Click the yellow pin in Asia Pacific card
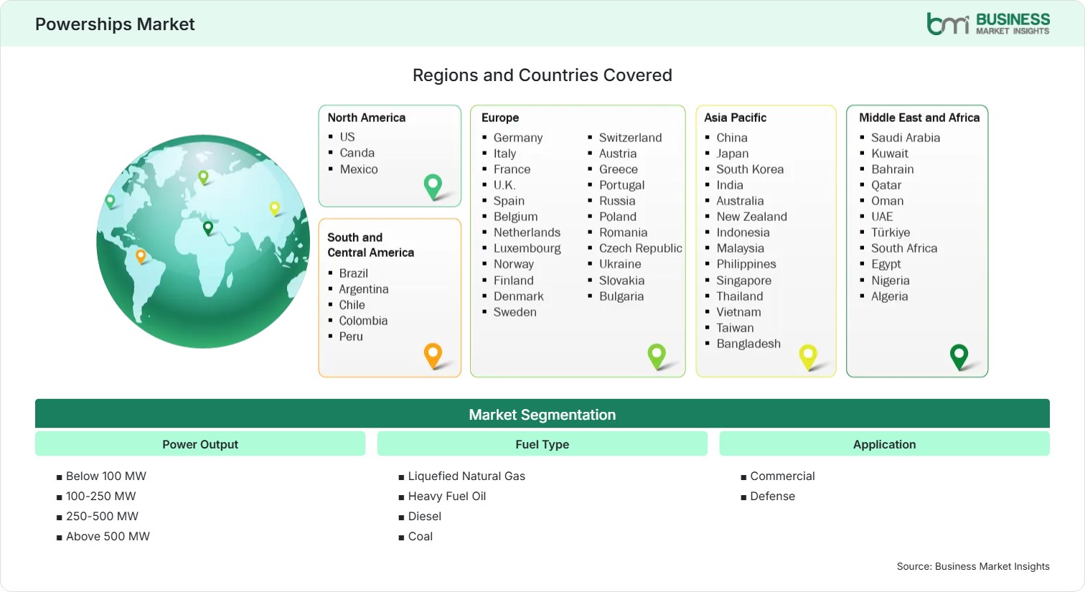Image resolution: width=1085 pixels, height=592 pixels. coord(808,357)
